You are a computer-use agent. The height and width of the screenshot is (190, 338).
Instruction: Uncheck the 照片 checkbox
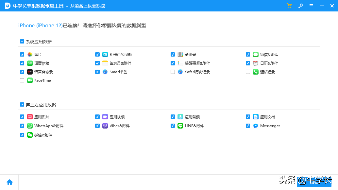22,55
